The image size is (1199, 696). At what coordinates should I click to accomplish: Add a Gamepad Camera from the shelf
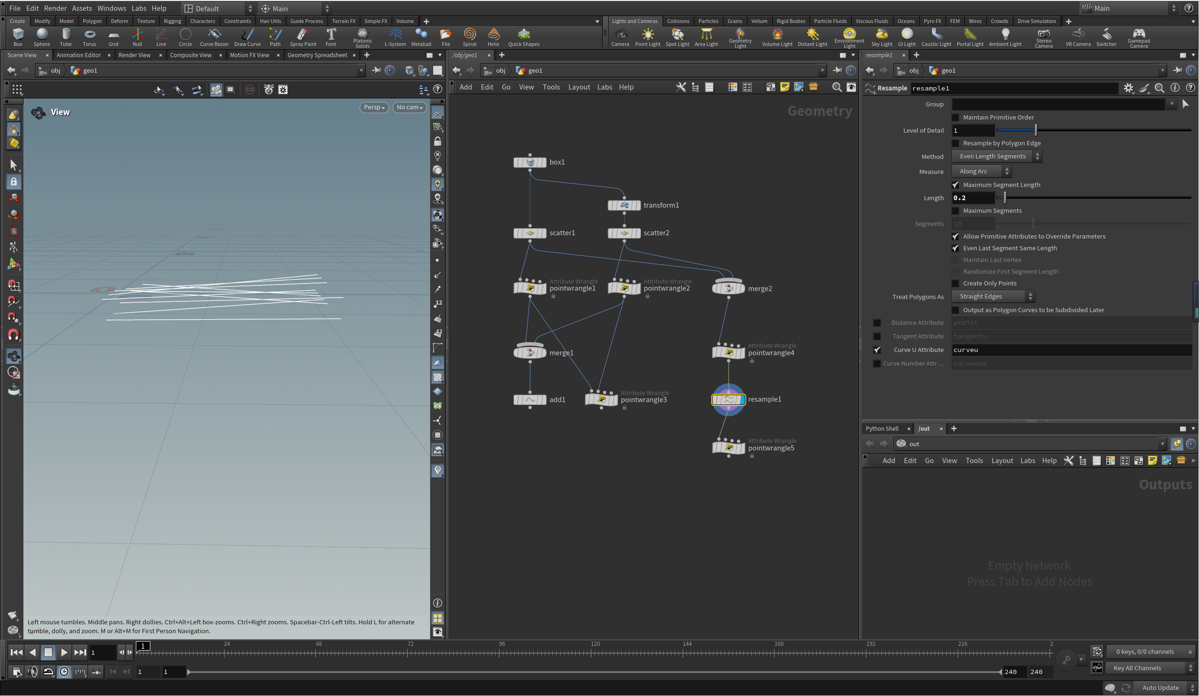[x=1139, y=38]
